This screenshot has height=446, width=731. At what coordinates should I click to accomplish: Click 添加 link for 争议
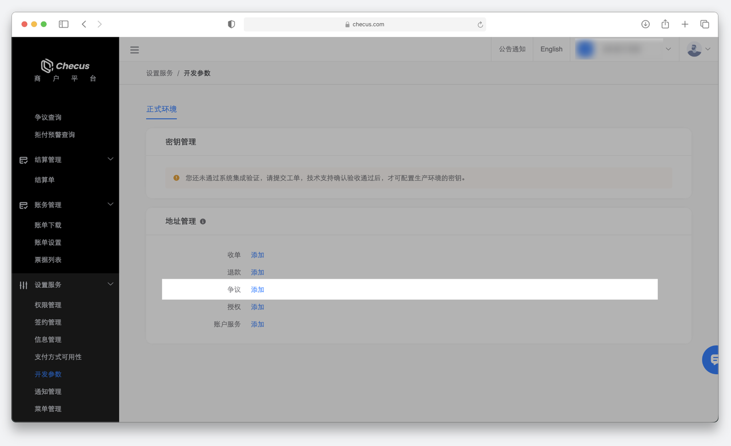[258, 290]
